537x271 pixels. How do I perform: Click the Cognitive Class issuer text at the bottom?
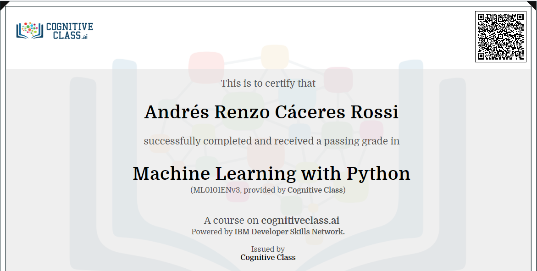(268, 258)
